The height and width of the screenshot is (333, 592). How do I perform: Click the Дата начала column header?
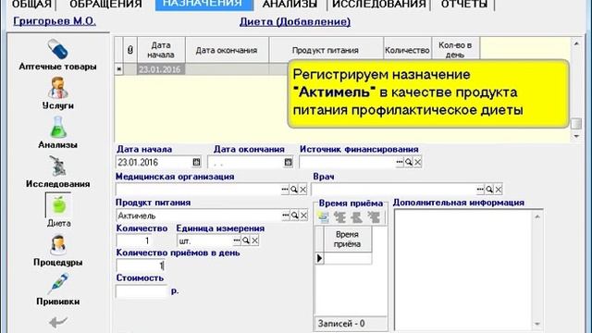pyautogui.click(x=161, y=50)
